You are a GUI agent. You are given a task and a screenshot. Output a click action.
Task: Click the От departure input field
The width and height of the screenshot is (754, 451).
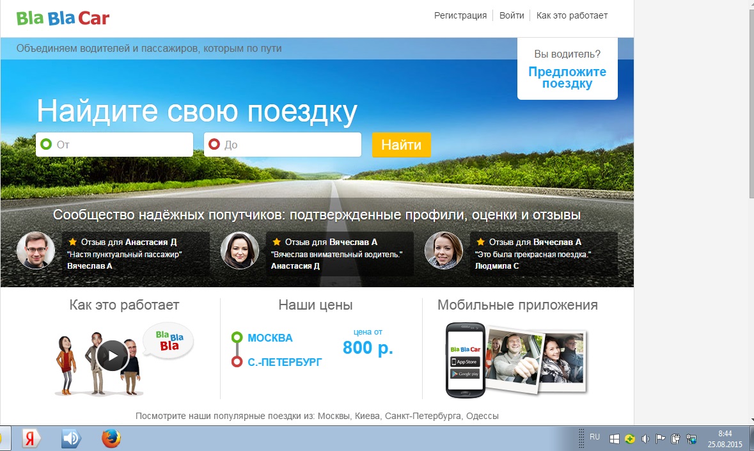(x=114, y=144)
